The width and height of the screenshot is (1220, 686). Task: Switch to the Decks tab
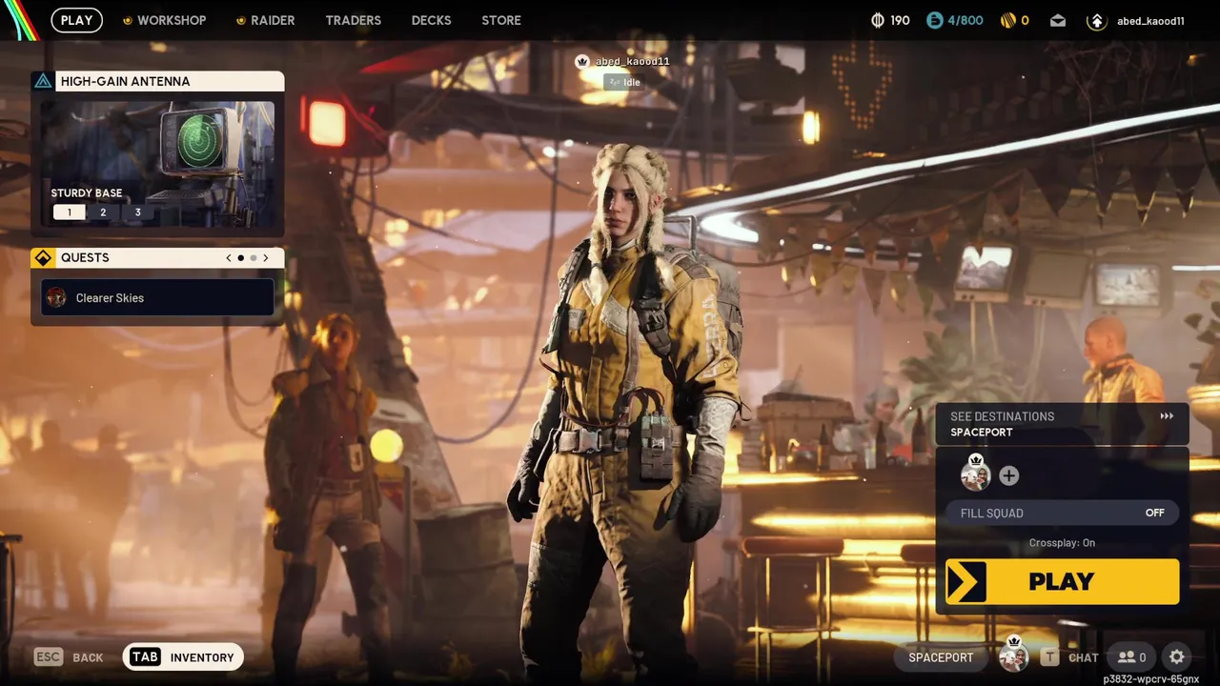pyautogui.click(x=431, y=20)
